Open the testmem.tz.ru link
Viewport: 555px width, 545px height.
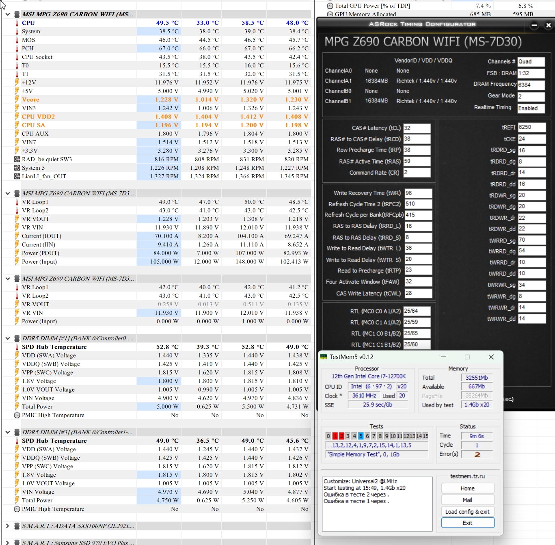tap(467, 476)
